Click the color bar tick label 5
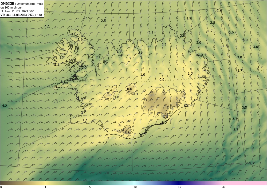The width and height of the screenshot is (267, 189). pyautogui.click(x=90, y=187)
